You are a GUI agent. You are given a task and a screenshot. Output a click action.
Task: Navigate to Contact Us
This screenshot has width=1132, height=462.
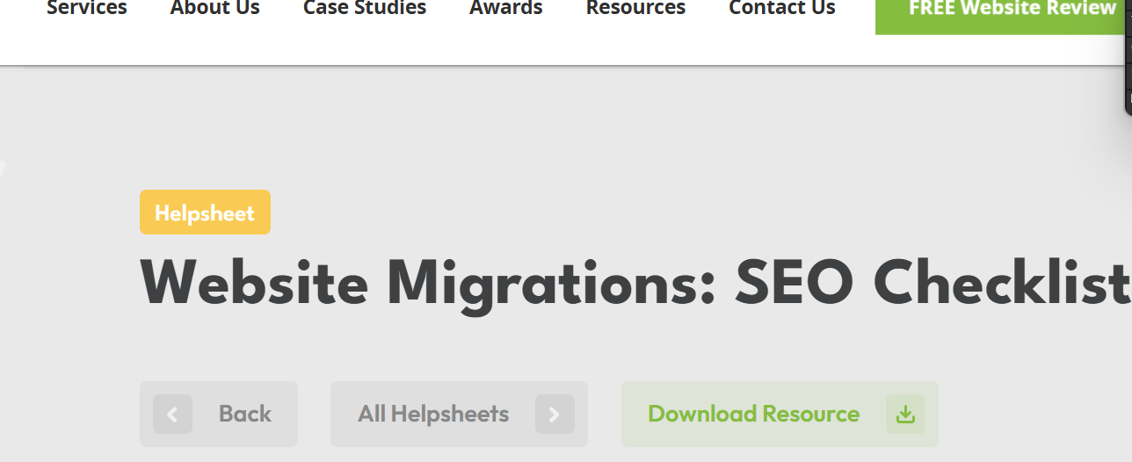click(x=782, y=9)
